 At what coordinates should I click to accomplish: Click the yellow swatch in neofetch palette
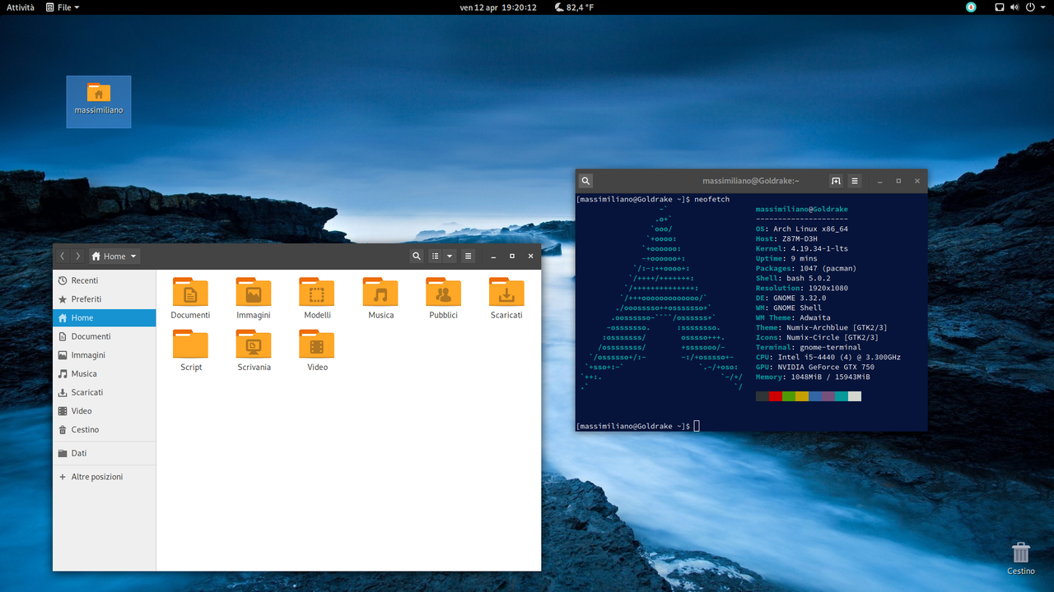tap(802, 396)
